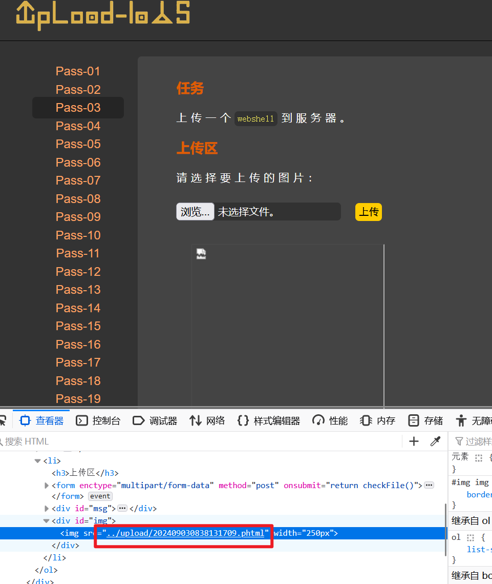Switch to the 查看器 inspector tab
Image resolution: width=492 pixels, height=584 pixels.
(x=41, y=421)
